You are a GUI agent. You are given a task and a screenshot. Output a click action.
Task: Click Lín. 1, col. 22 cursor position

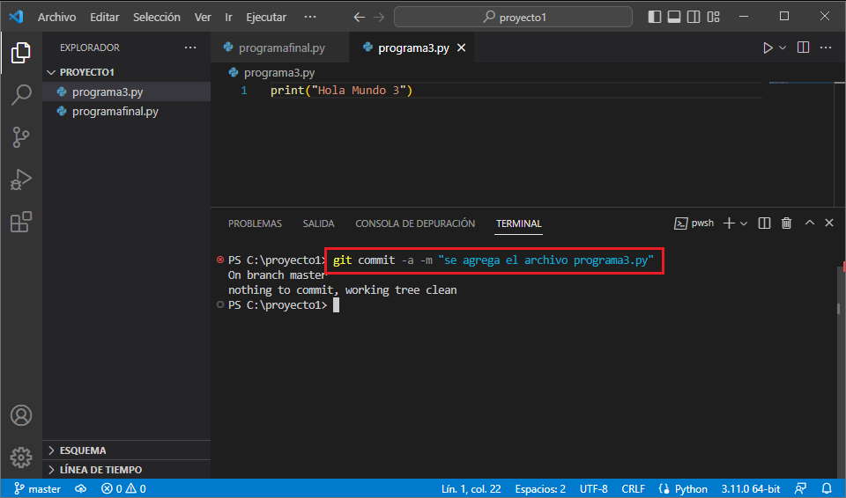tap(471, 489)
